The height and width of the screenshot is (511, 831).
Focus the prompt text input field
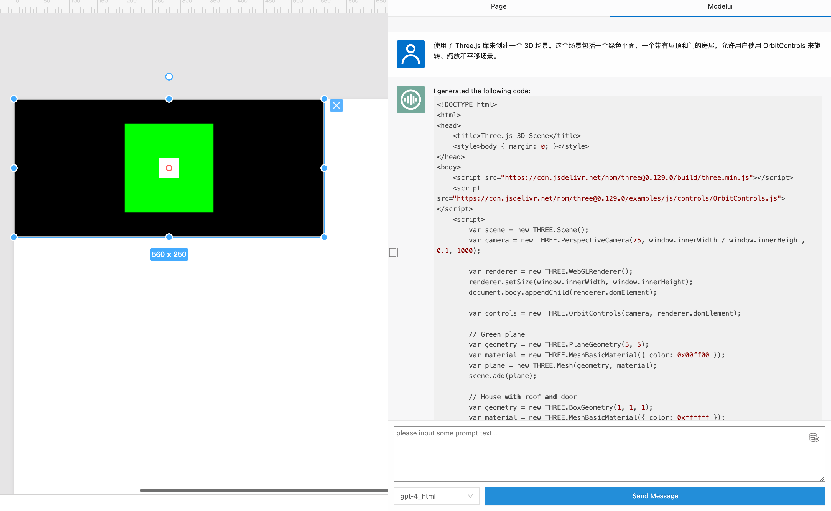(609, 453)
